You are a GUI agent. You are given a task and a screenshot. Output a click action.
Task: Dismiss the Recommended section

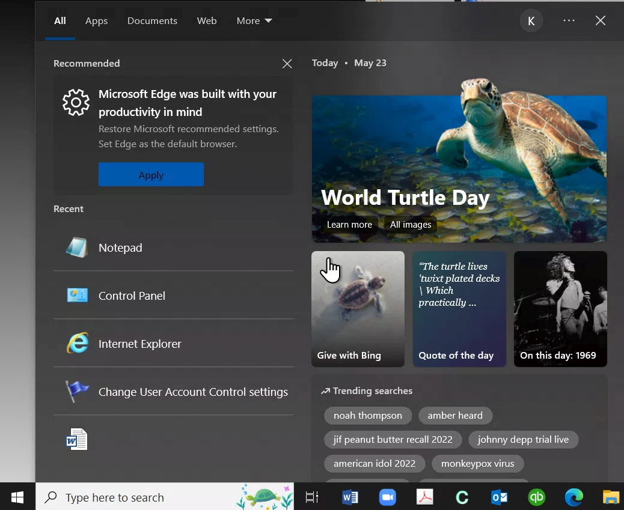coord(287,64)
